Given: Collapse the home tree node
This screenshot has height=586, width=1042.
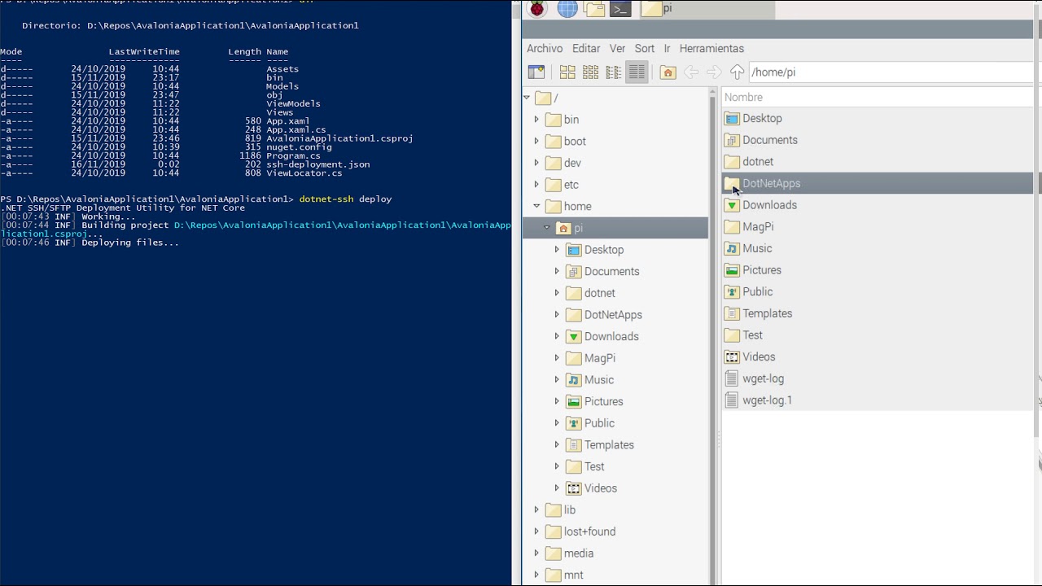Looking at the screenshot, I should (x=536, y=206).
